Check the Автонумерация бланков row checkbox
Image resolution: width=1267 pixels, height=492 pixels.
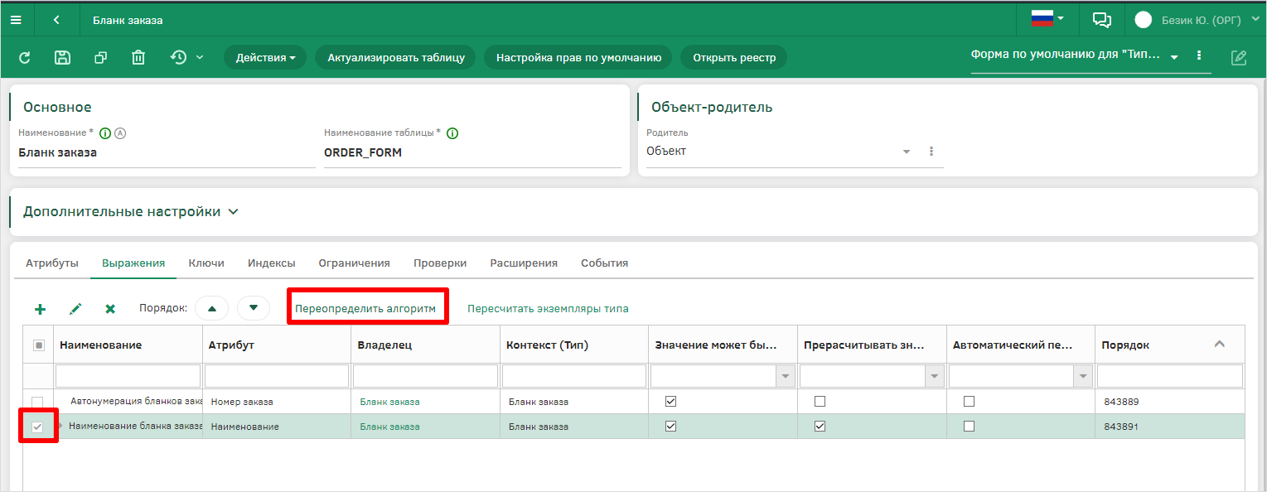37,402
